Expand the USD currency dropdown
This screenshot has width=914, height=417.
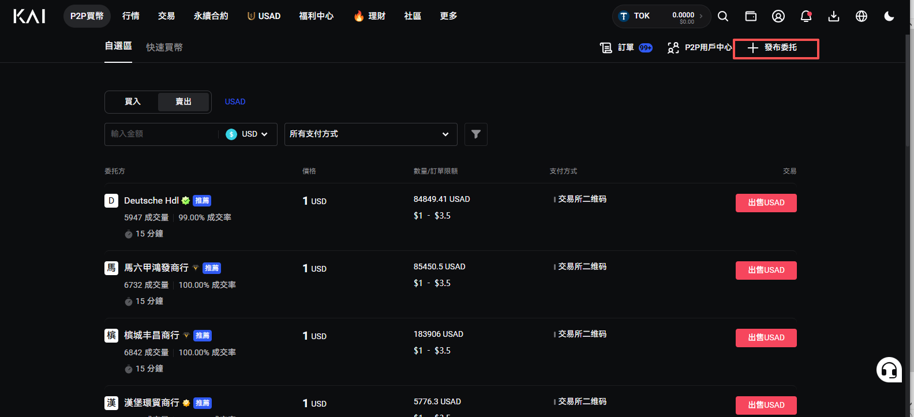click(x=247, y=134)
